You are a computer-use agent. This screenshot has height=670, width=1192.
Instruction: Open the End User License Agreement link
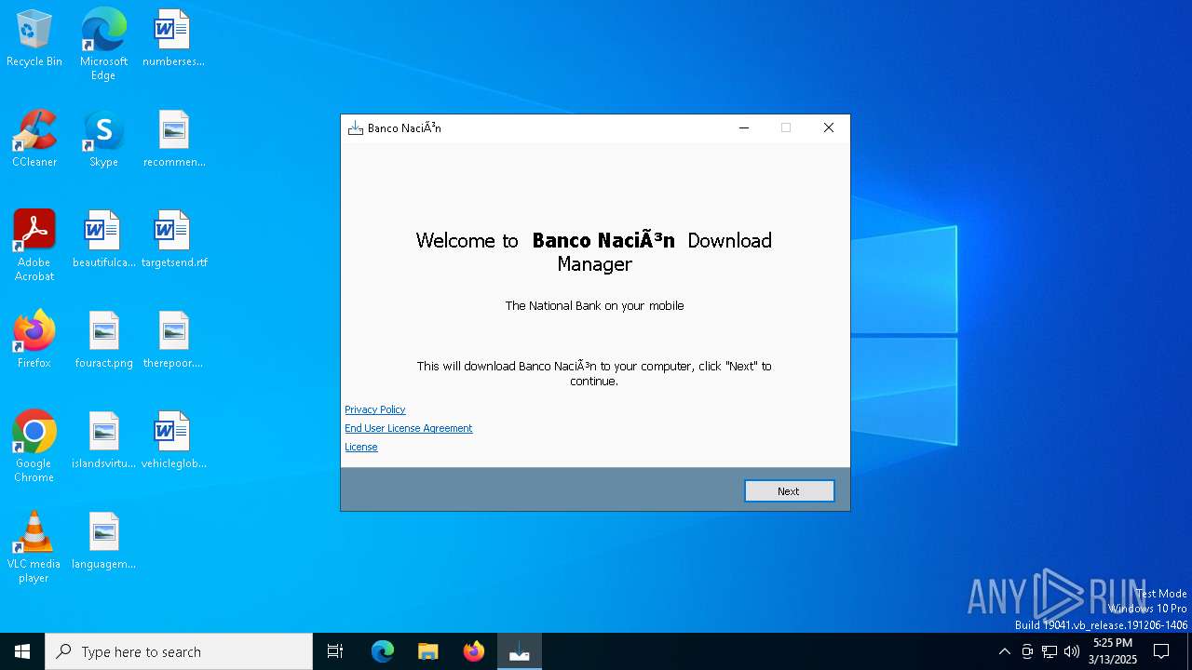pyautogui.click(x=409, y=428)
